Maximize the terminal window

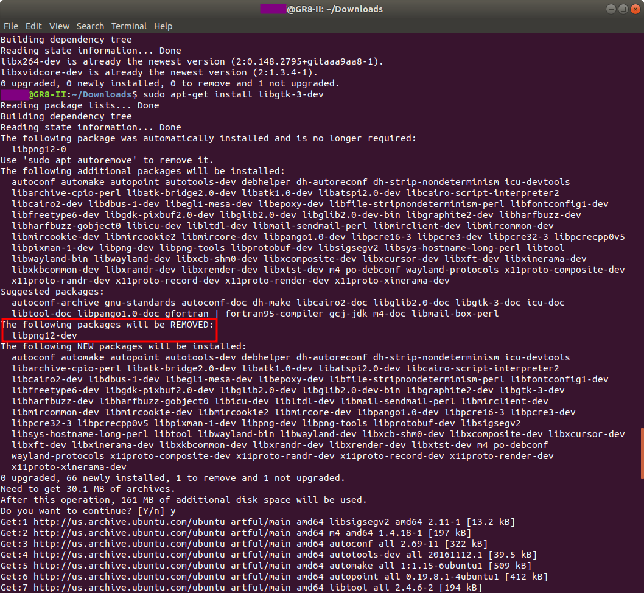[x=623, y=9]
